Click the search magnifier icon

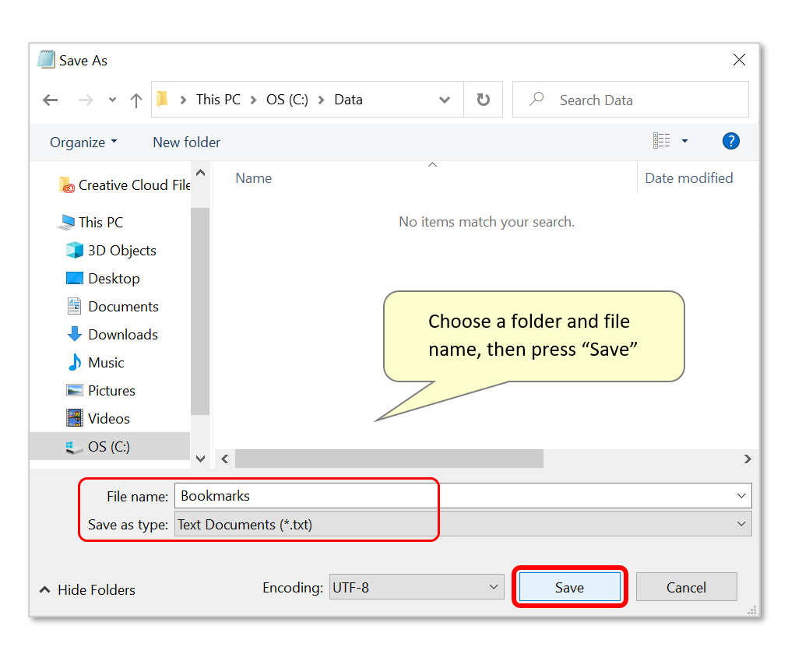click(x=536, y=99)
